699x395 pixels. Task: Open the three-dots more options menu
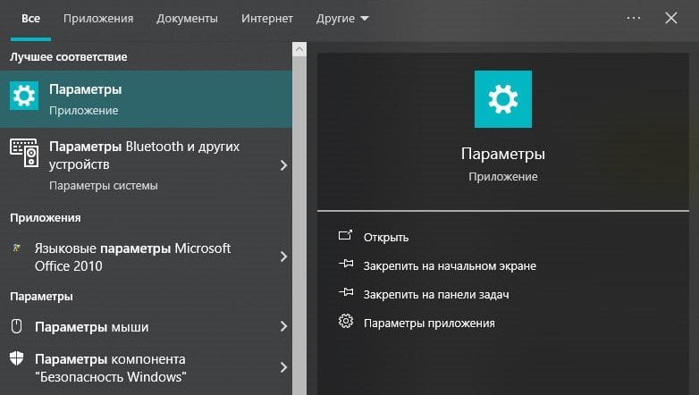click(x=634, y=18)
